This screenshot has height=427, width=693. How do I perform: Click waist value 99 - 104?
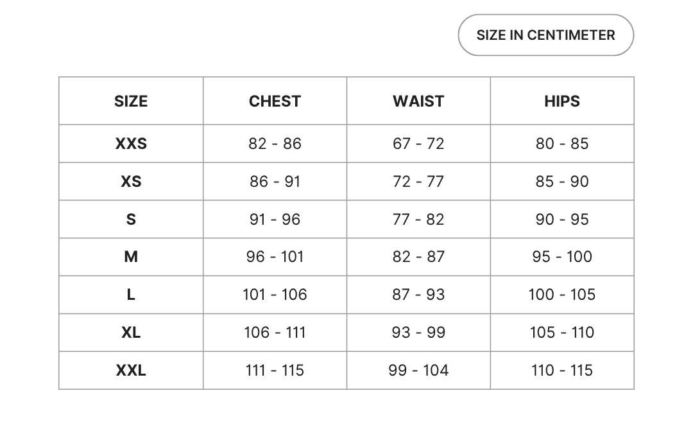click(418, 370)
